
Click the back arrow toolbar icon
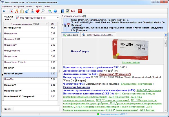[x=4, y=11]
